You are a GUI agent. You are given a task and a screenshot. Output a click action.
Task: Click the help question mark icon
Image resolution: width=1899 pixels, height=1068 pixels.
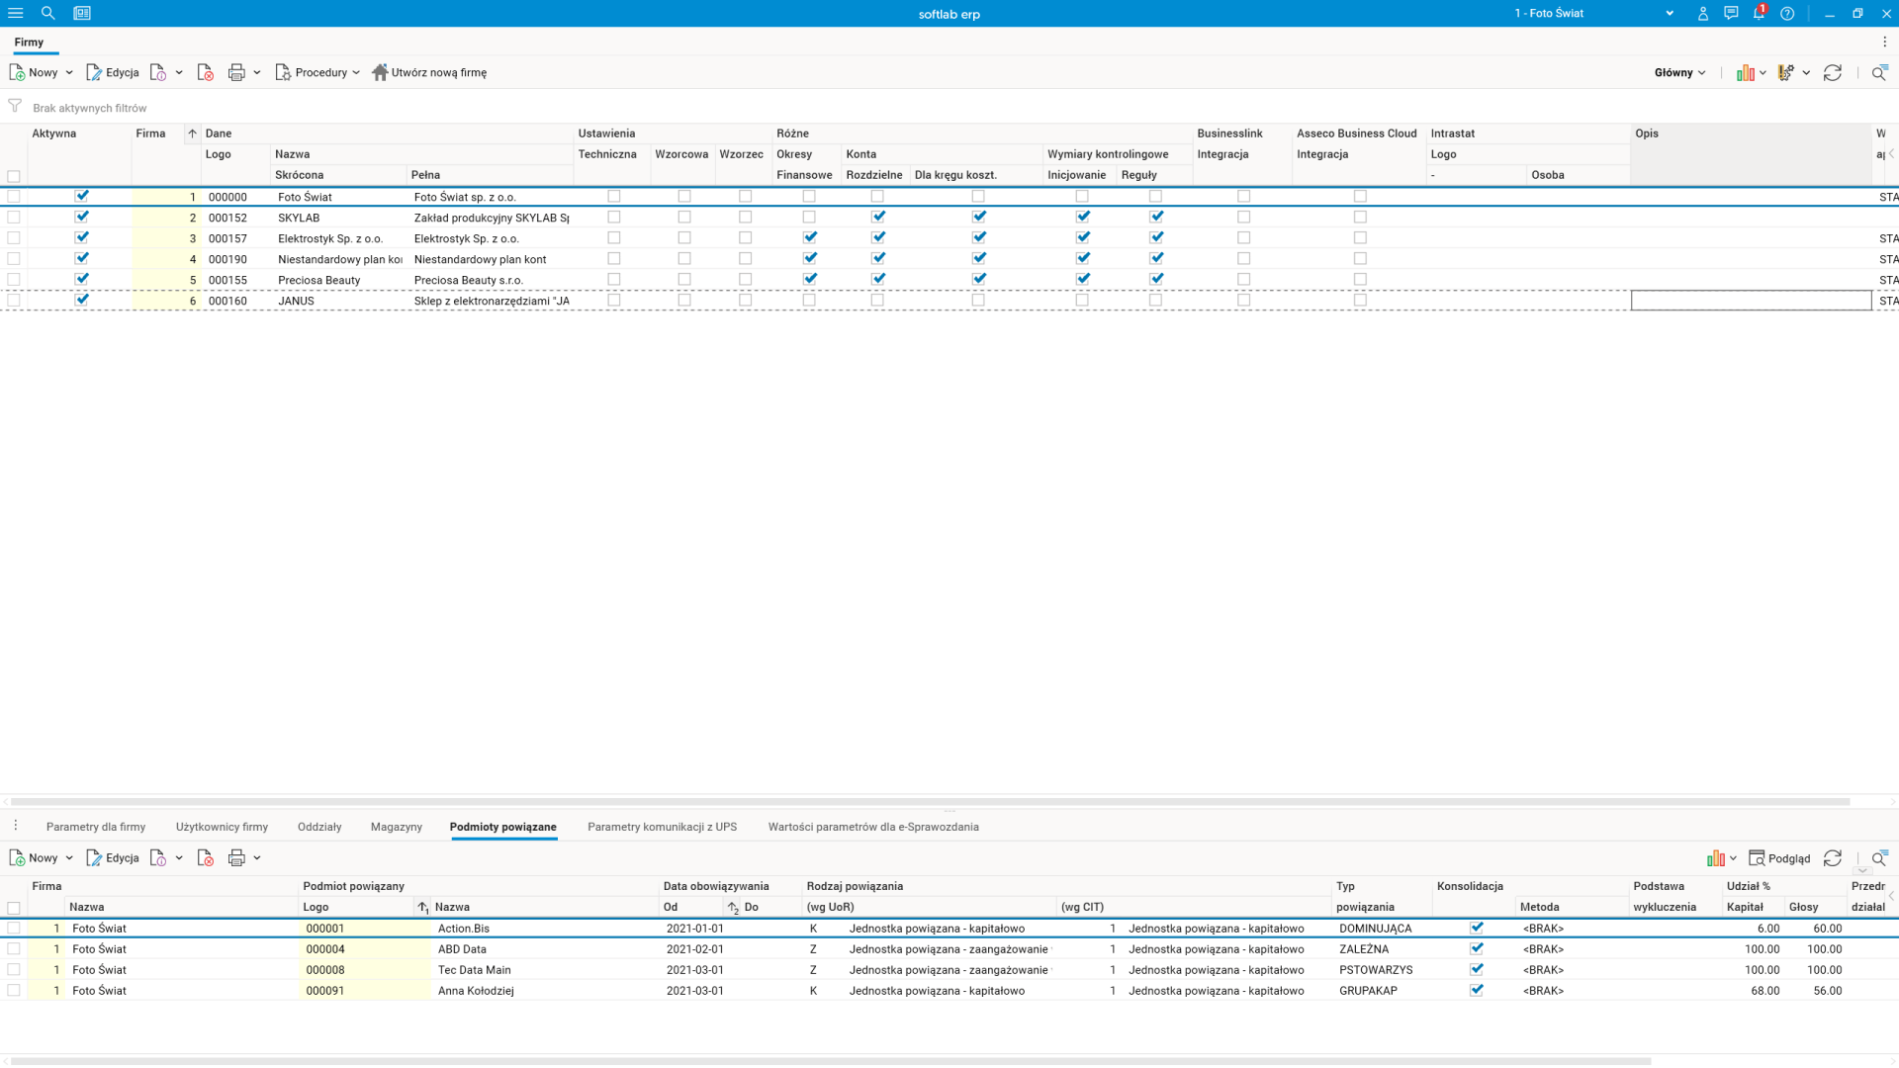1787,13
